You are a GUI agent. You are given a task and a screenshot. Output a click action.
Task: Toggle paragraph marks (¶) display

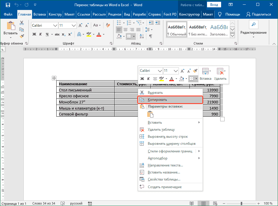pyautogui.click(x=151, y=36)
